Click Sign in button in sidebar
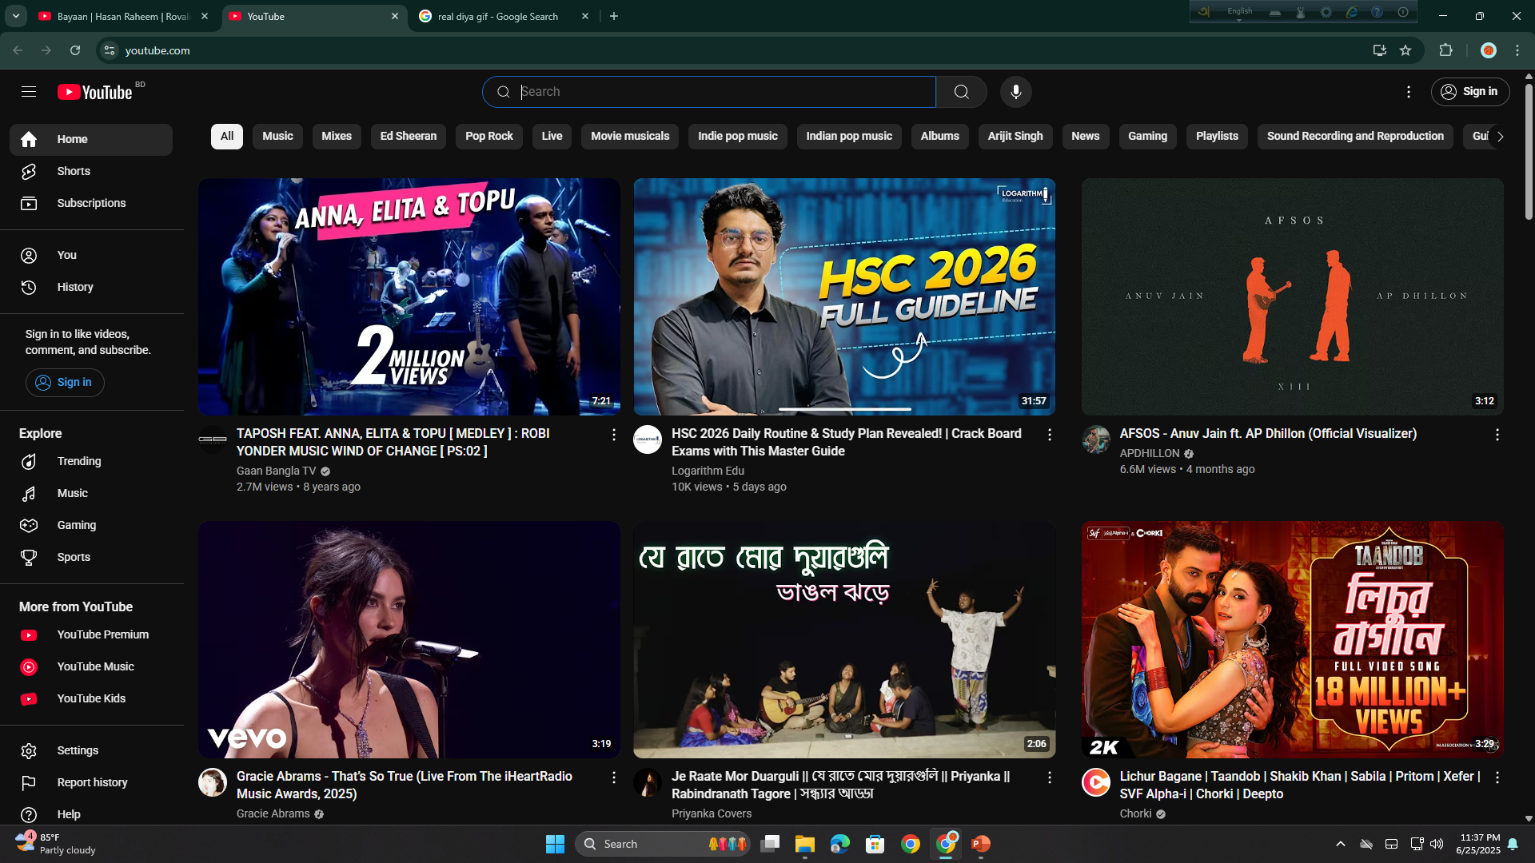The image size is (1535, 863). point(65,383)
